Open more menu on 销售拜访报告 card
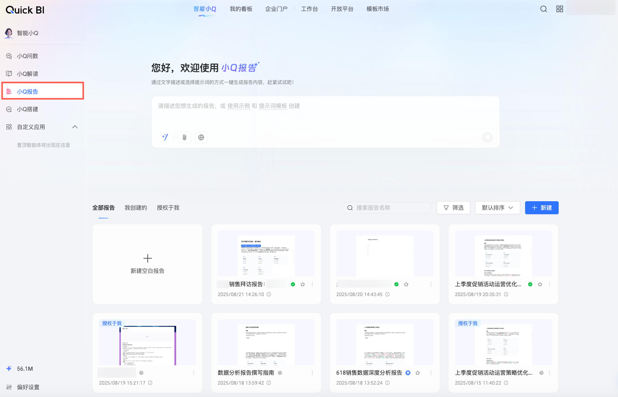618x397 pixels. tap(312, 284)
